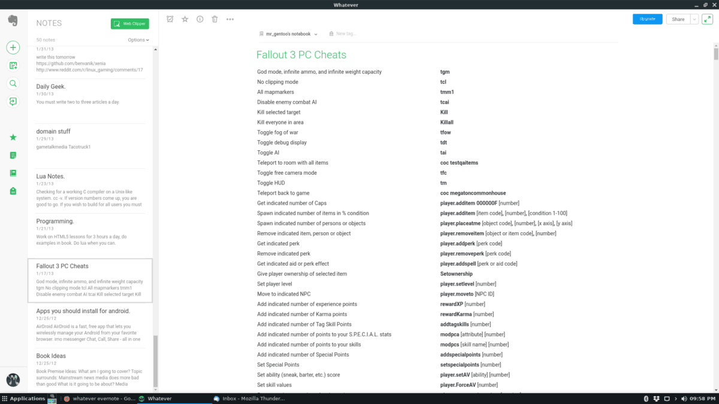The image size is (719, 404).
Task: Open Notebooks from the green sidebar icon
Action: tap(13, 172)
